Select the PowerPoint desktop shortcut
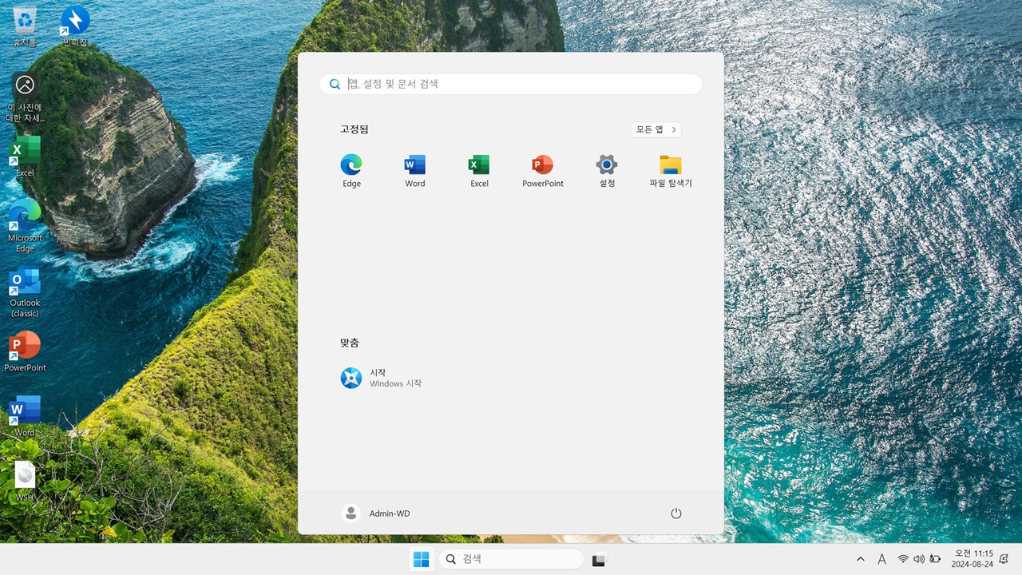 [x=25, y=352]
